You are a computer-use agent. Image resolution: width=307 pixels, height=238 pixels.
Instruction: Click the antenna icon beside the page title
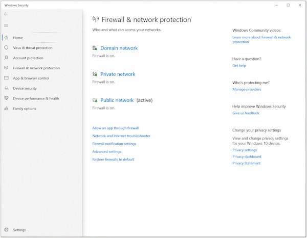96,19
